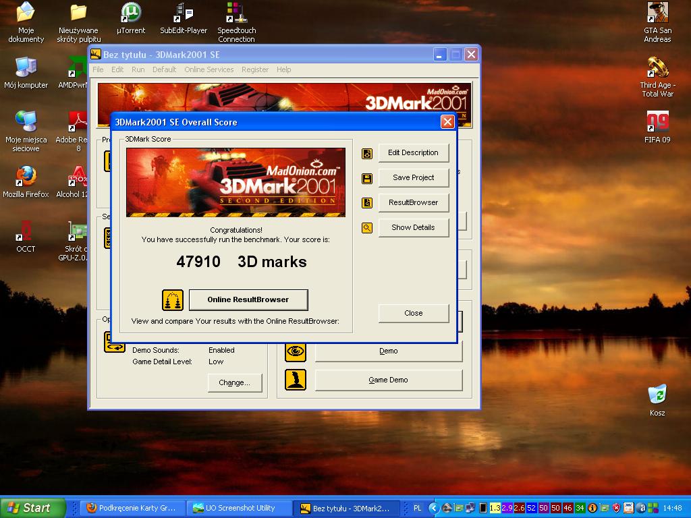This screenshot has height=518, width=691.
Task: Click the blue 52 temperature tray readout
Action: click(532, 508)
